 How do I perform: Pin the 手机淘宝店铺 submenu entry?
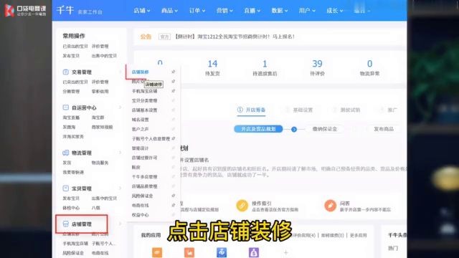click(x=174, y=91)
